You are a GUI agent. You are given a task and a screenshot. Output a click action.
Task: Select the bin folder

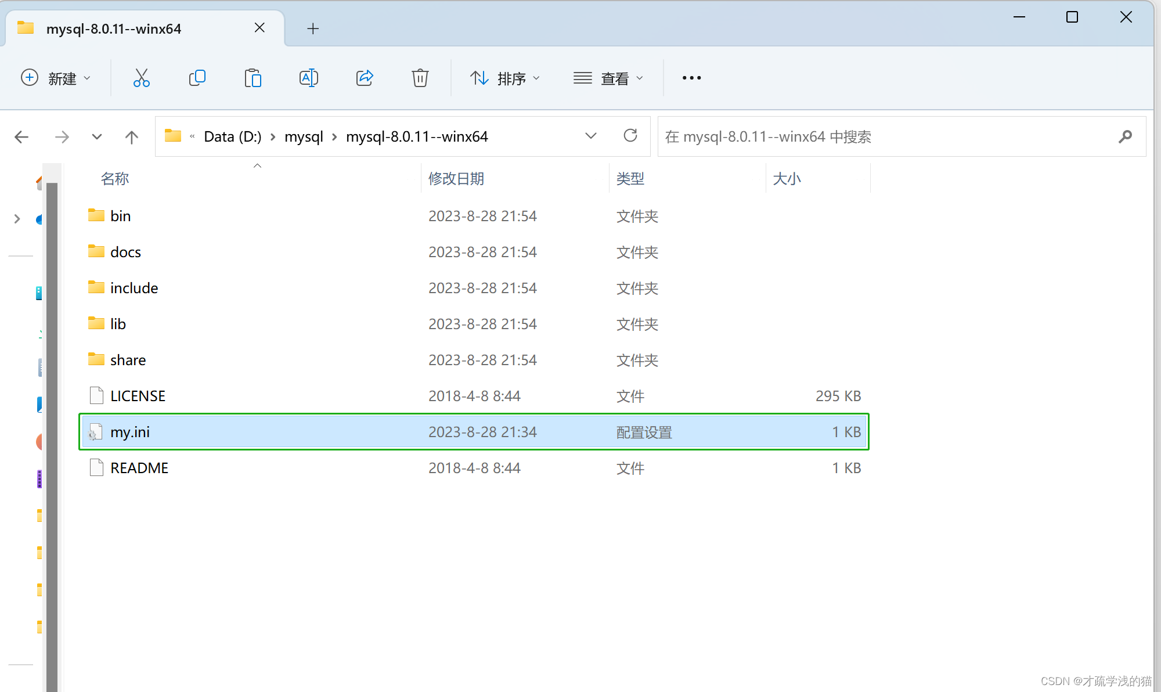(120, 216)
